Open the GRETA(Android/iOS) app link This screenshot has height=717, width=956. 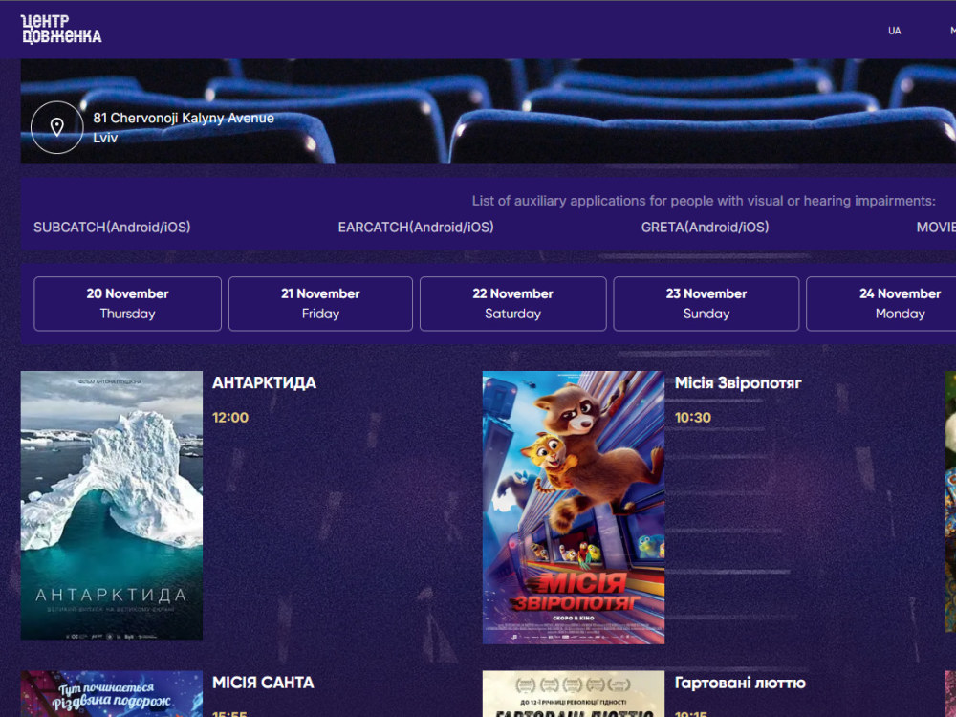click(705, 228)
